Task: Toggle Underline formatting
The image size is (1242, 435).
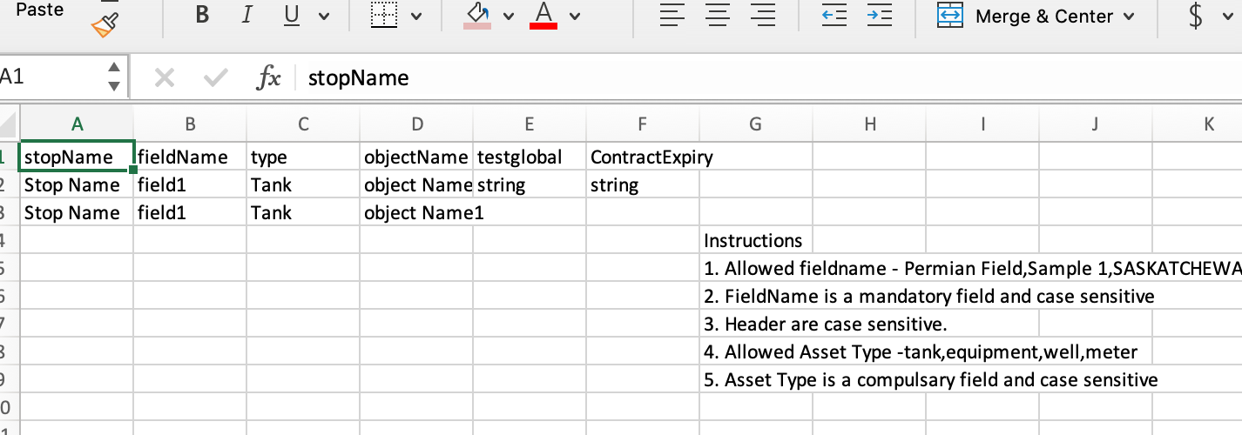Action: tap(292, 16)
